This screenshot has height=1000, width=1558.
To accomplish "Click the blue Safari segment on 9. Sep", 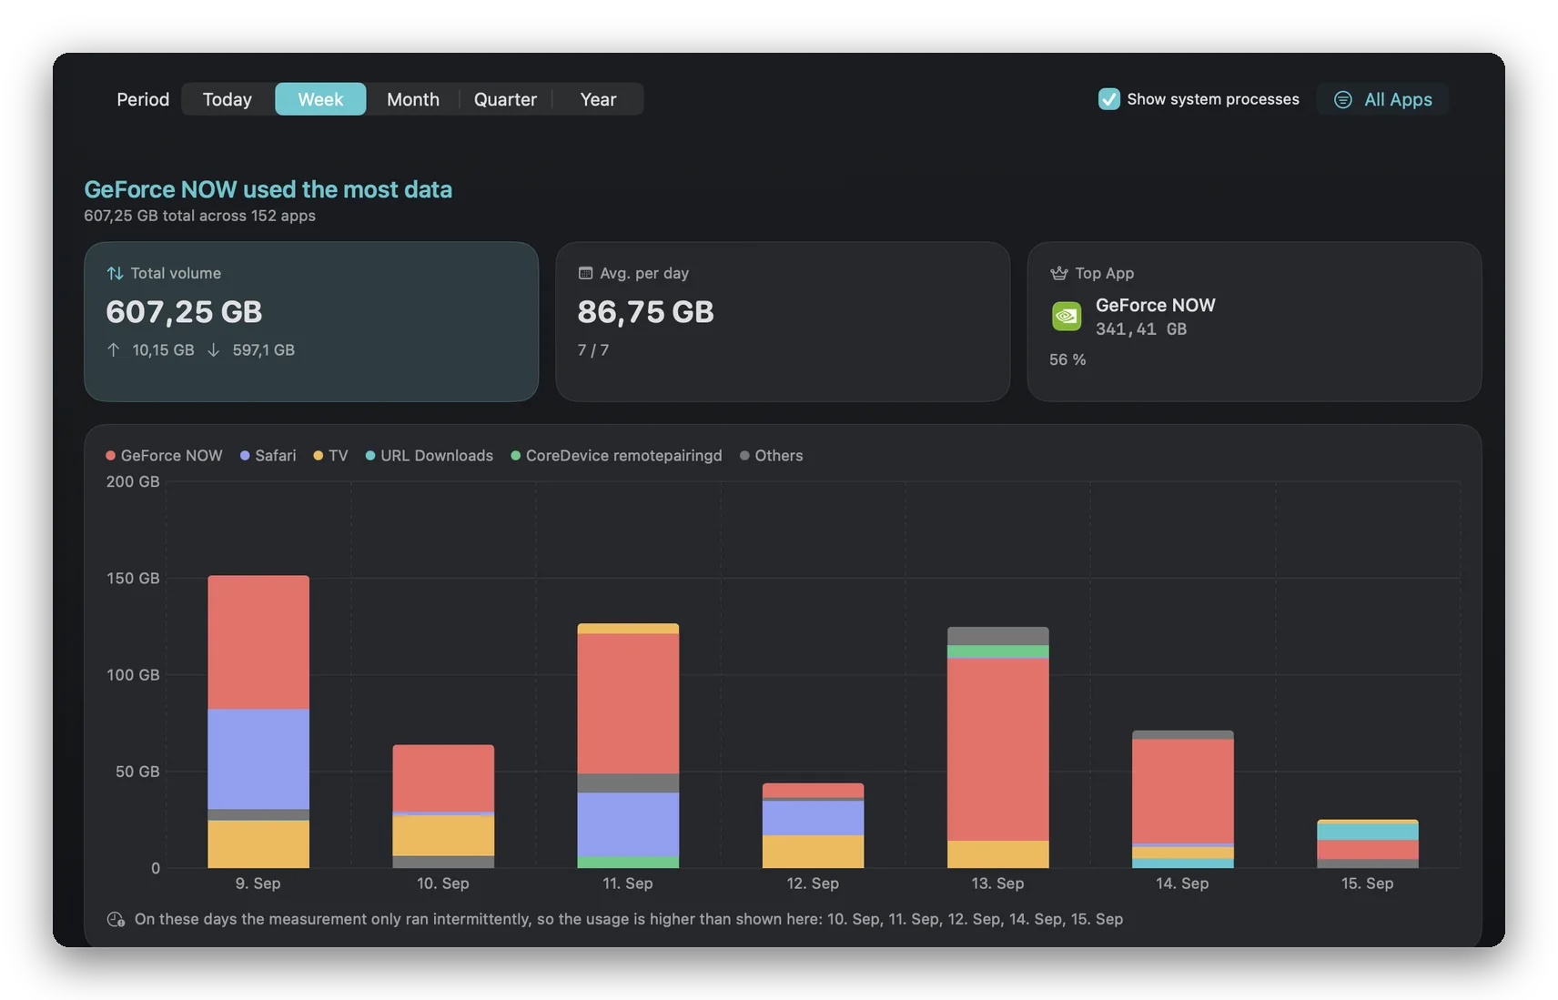I will 258,760.
